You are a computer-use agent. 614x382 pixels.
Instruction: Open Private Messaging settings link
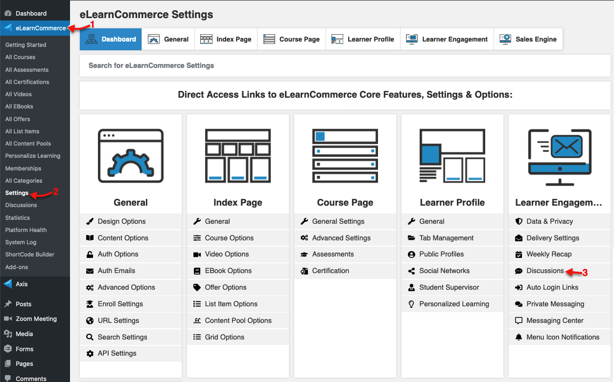coord(555,304)
